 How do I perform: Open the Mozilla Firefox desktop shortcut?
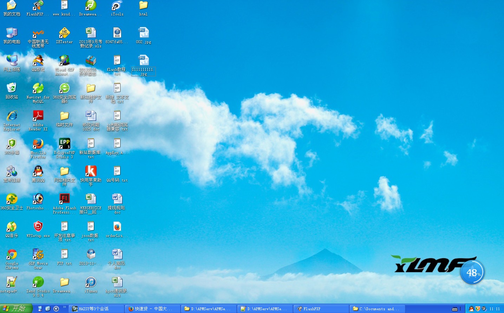click(x=38, y=144)
